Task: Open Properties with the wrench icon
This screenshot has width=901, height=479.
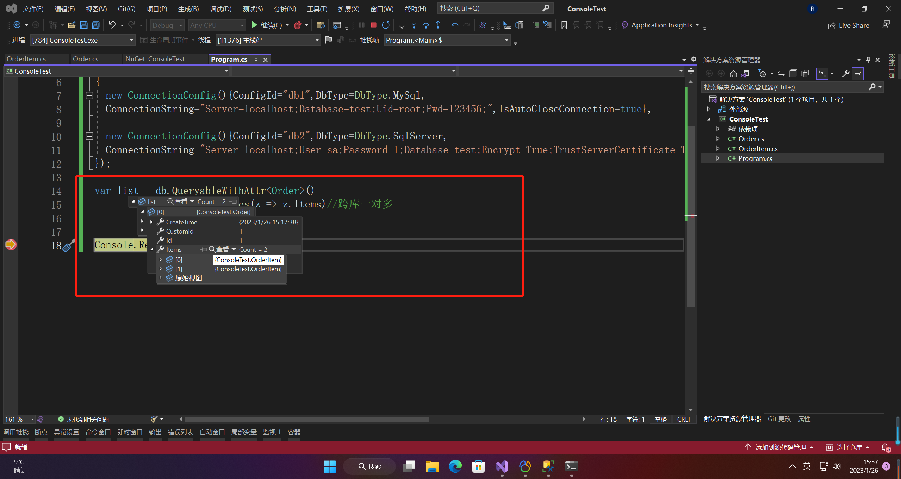Action: [x=845, y=74]
